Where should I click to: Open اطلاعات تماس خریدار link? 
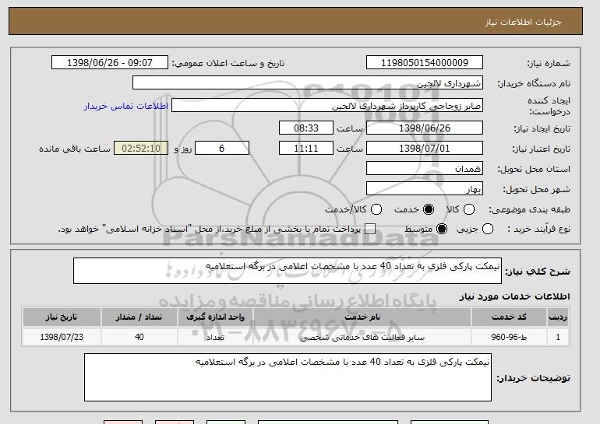point(126,106)
